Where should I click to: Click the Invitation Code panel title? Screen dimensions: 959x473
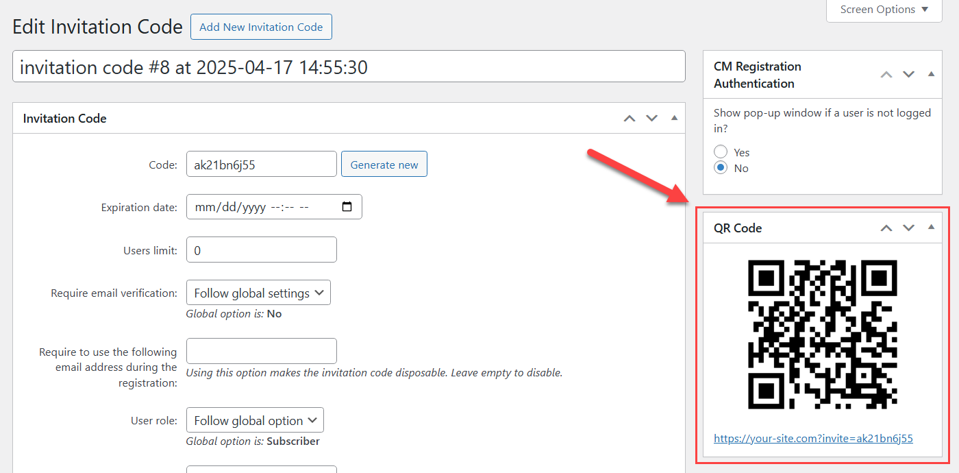64,119
